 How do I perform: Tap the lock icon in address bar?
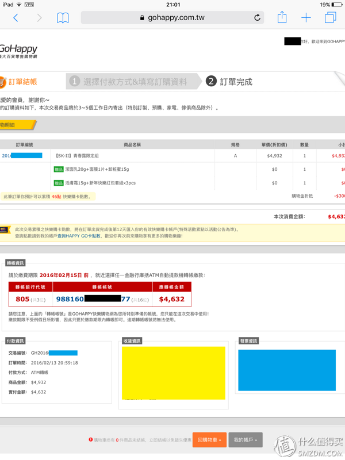pyautogui.click(x=142, y=18)
